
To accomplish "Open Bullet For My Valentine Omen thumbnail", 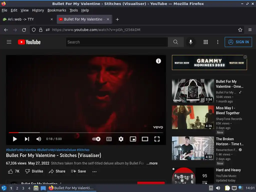I will pos(193,91).
